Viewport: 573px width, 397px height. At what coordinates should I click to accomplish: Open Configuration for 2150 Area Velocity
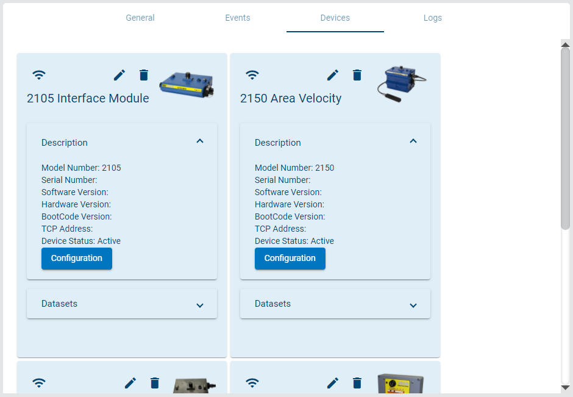290,259
